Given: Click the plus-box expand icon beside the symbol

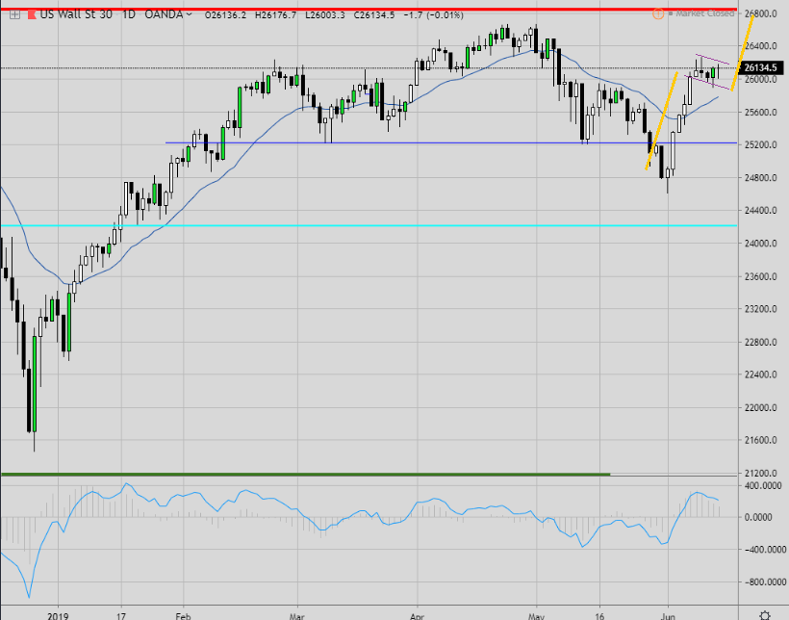Looking at the screenshot, I should (x=14, y=14).
